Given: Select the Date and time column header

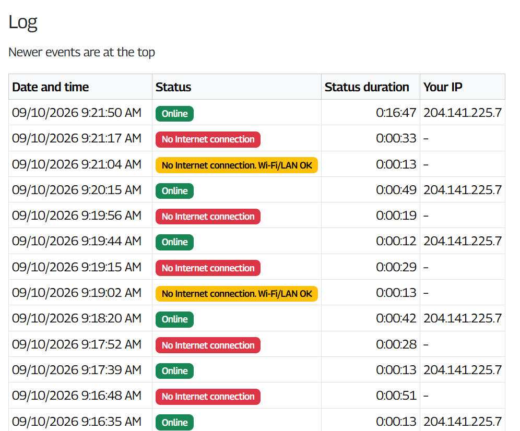Looking at the screenshot, I should [51, 87].
